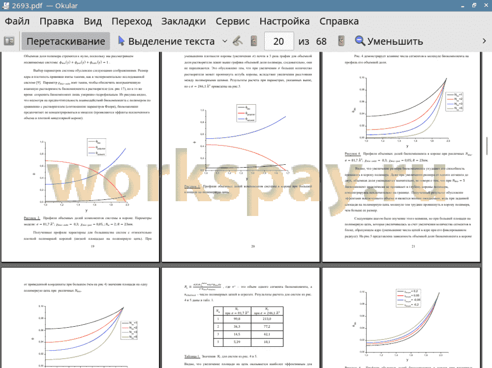Viewport: 492px width, 368px height.
Task: Open the Закладки menu
Action: click(184, 21)
